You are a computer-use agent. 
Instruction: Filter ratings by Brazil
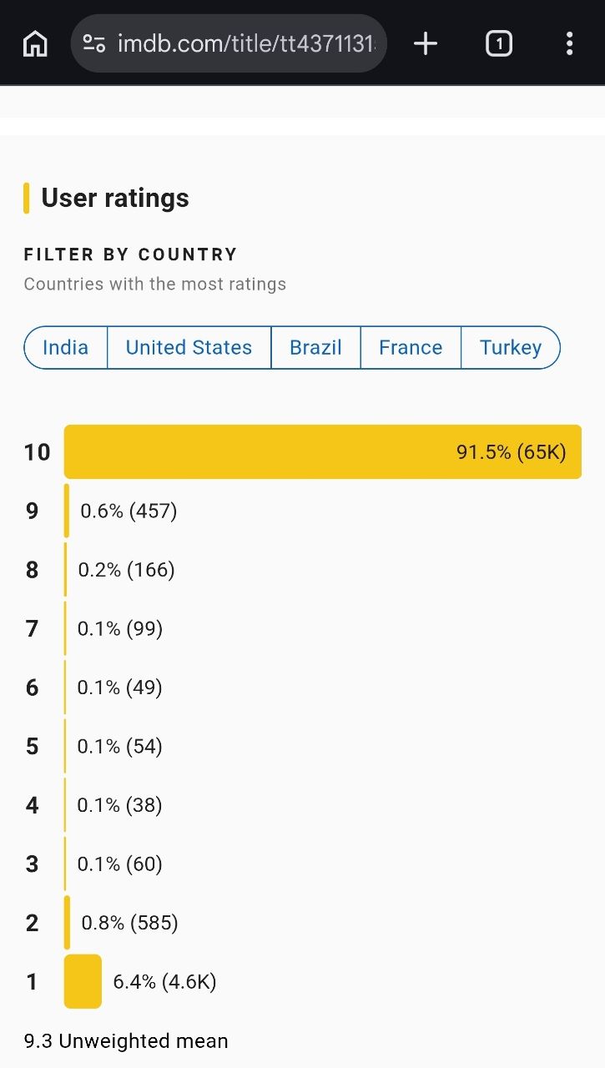[x=316, y=347]
